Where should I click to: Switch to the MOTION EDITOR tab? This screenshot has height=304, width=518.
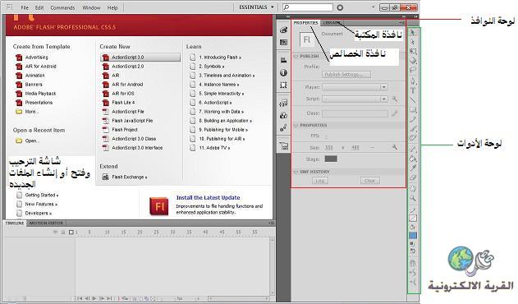[46, 223]
